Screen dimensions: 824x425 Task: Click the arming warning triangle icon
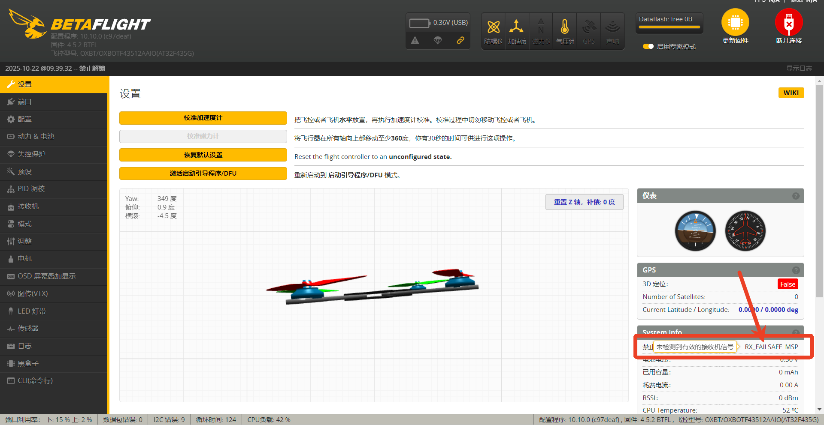(x=415, y=41)
